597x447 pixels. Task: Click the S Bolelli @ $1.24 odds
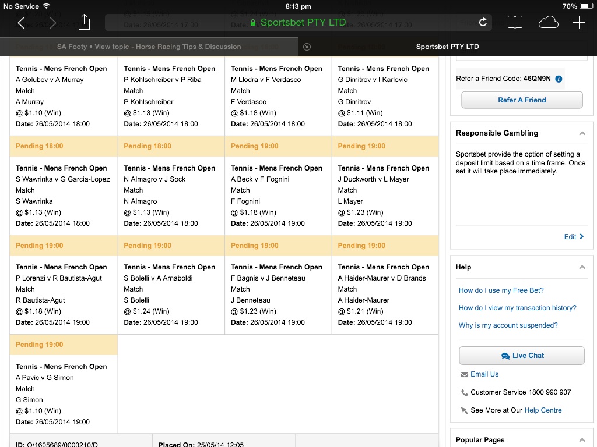click(146, 311)
